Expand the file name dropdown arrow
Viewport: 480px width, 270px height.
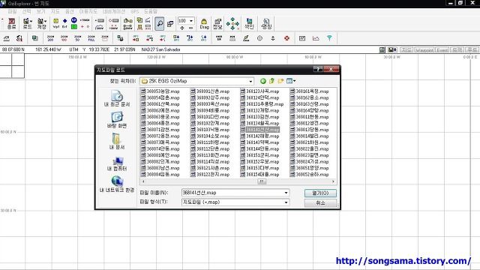(286, 193)
